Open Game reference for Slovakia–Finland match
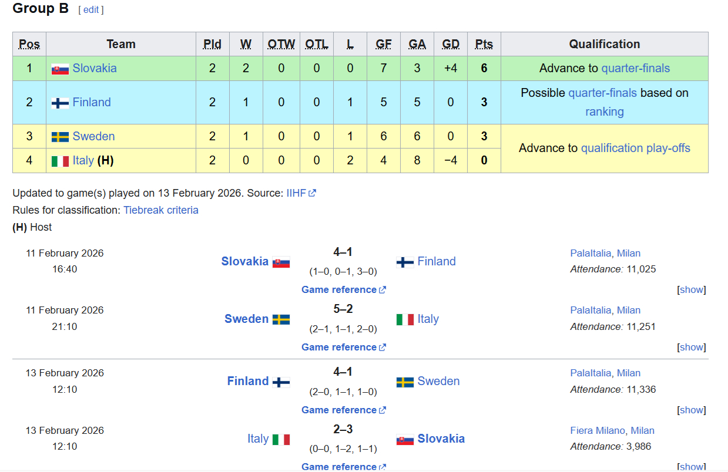 339,289
